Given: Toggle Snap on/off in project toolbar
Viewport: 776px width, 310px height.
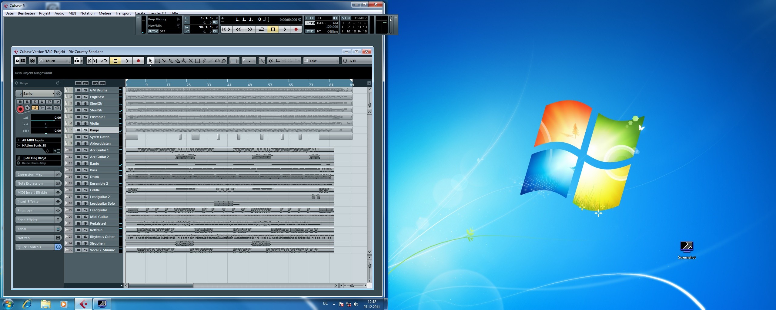Looking at the screenshot, I should (x=270, y=61).
